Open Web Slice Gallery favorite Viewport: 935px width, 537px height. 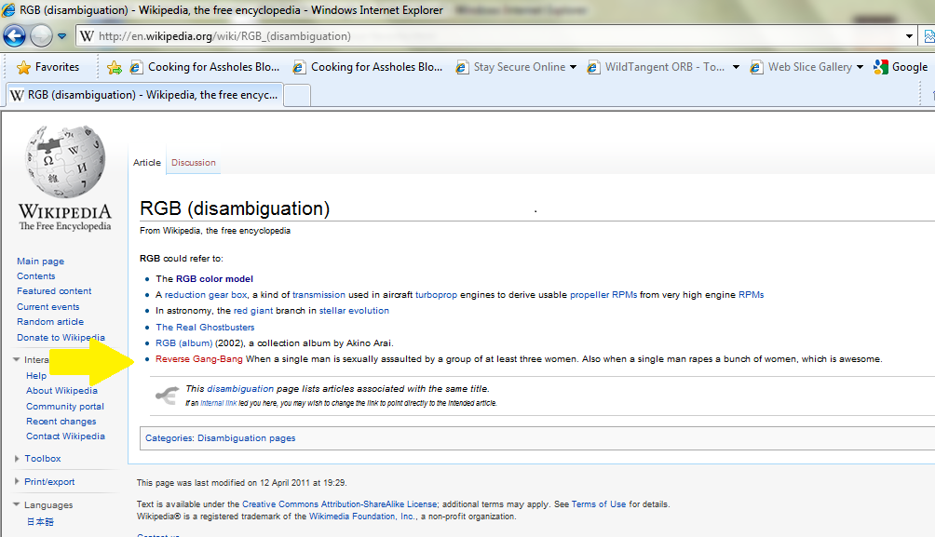pos(802,67)
